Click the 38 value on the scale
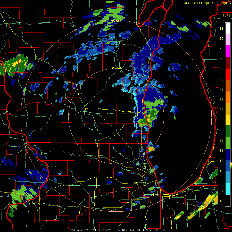Screen dimensions: 232x232 [221, 100]
